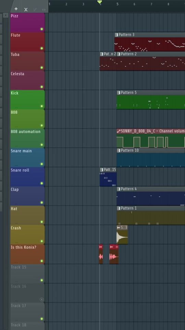Screen dimensions: 185x330
Task: Select the Snare roll track name
Action: pyautogui.click(x=20, y=170)
